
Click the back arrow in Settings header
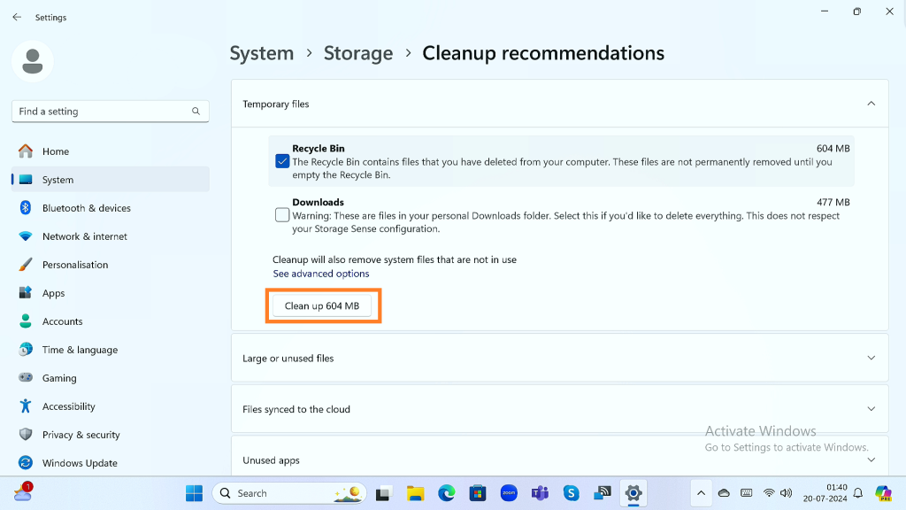pyautogui.click(x=17, y=17)
